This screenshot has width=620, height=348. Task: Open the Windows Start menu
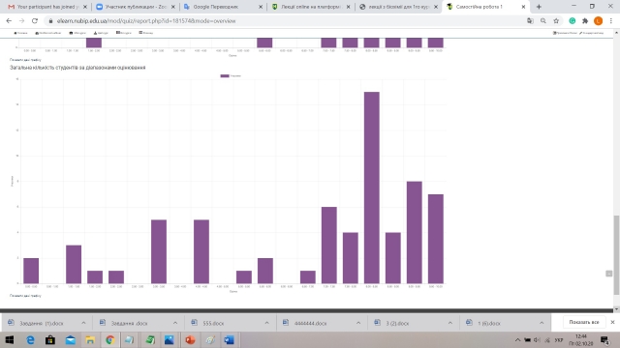10,339
